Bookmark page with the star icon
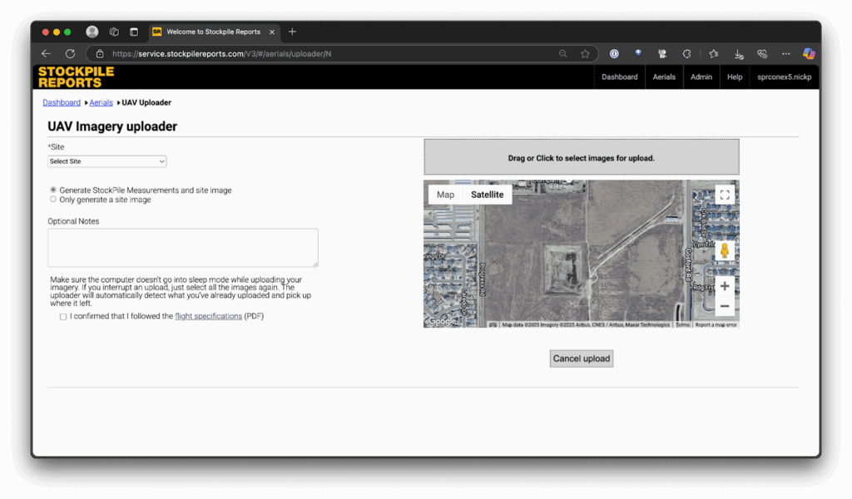This screenshot has height=499, width=852. pyautogui.click(x=585, y=54)
